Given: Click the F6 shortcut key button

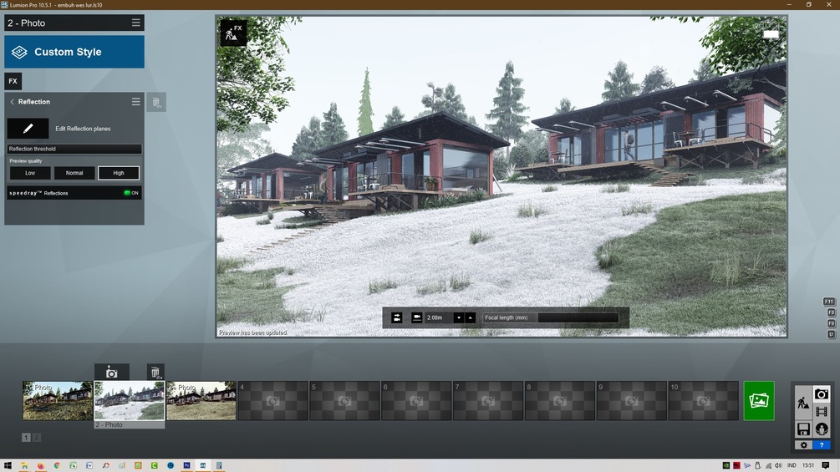Looking at the screenshot, I should click(832, 323).
